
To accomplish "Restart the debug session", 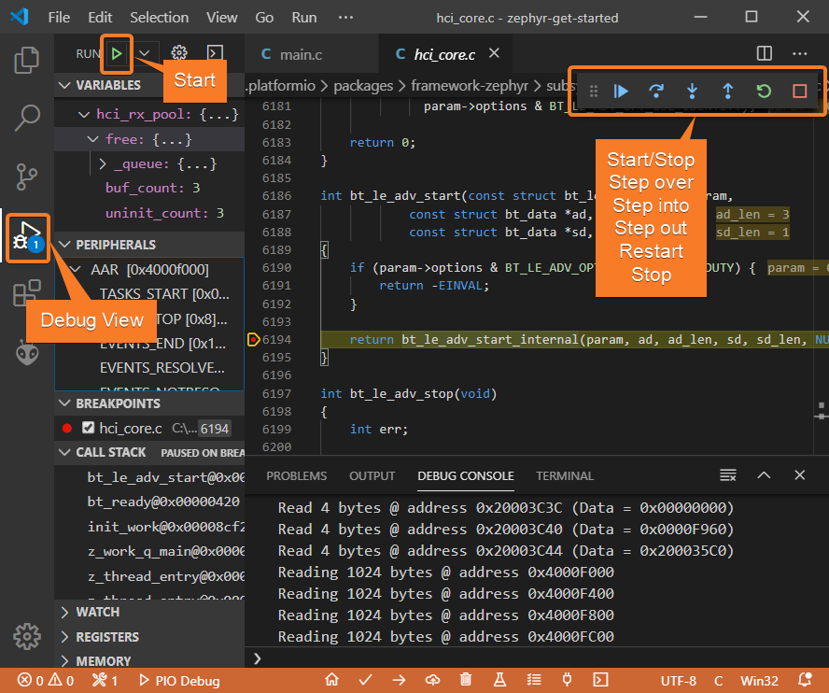I will [x=764, y=91].
